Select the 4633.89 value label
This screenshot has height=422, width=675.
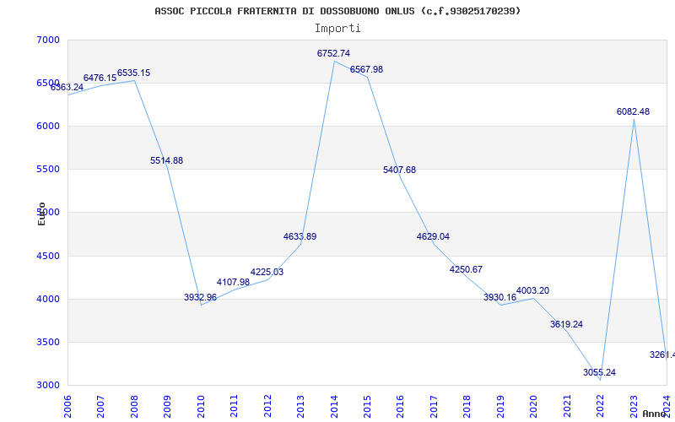(300, 236)
